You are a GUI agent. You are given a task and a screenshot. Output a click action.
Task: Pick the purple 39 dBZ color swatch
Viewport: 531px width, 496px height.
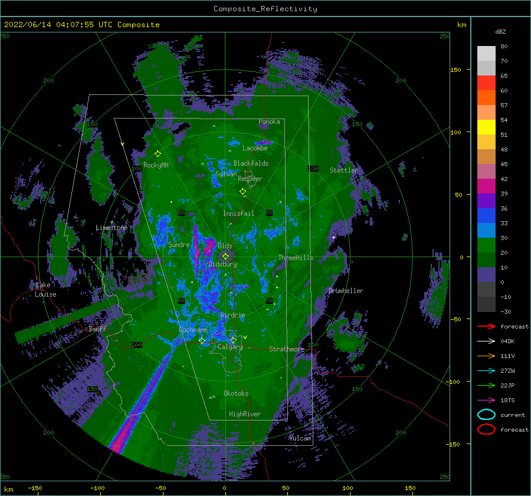pyautogui.click(x=486, y=201)
